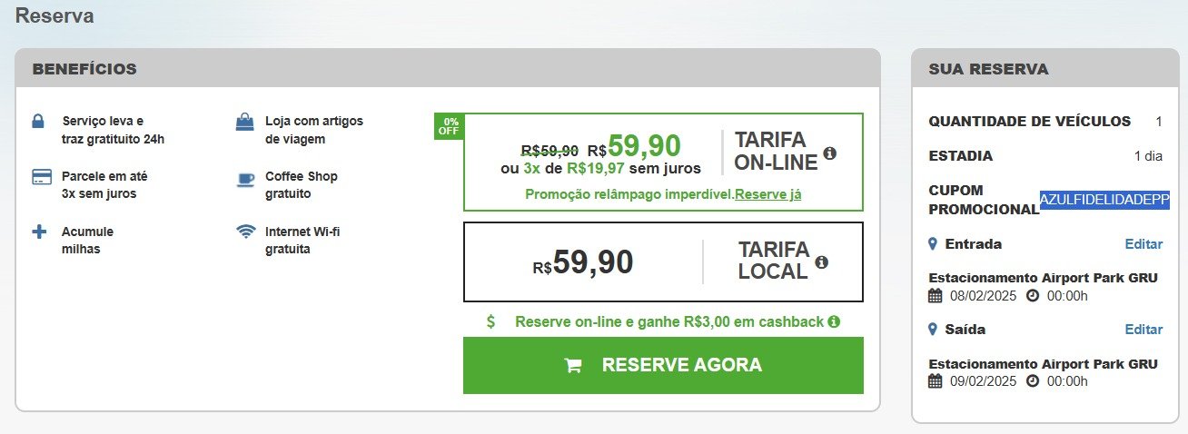1188x434 pixels.
Task: Click the RESERVE AGORA green button
Action: click(663, 366)
